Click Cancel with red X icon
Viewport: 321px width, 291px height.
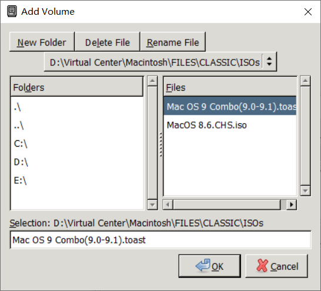[276, 266]
